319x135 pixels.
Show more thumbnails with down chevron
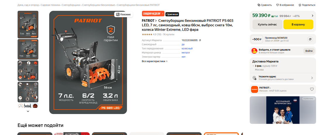28,111
